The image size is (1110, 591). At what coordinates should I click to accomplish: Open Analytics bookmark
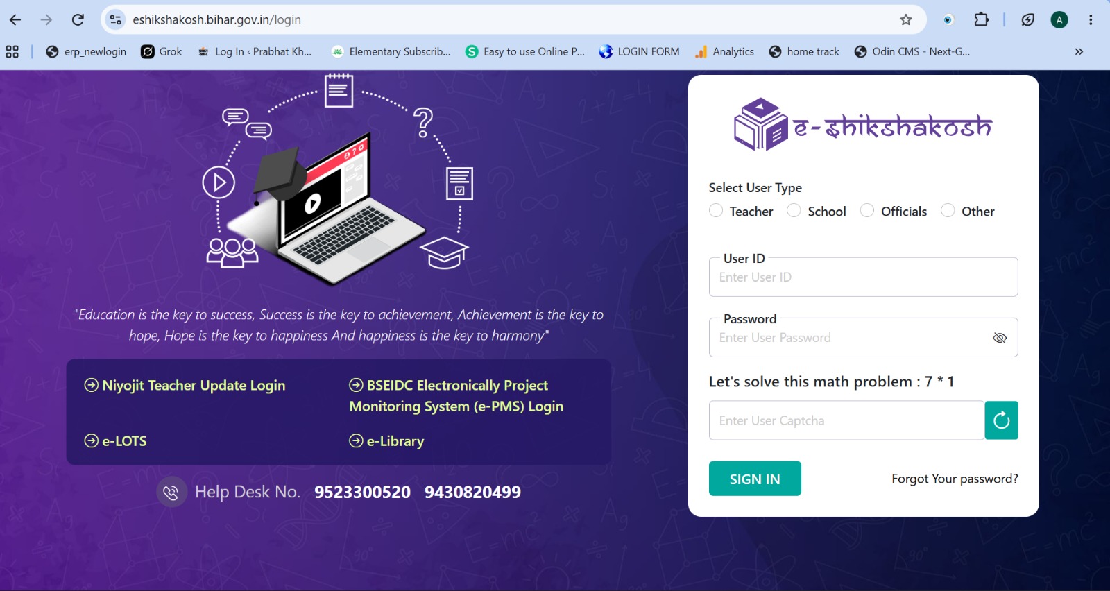pyautogui.click(x=724, y=51)
